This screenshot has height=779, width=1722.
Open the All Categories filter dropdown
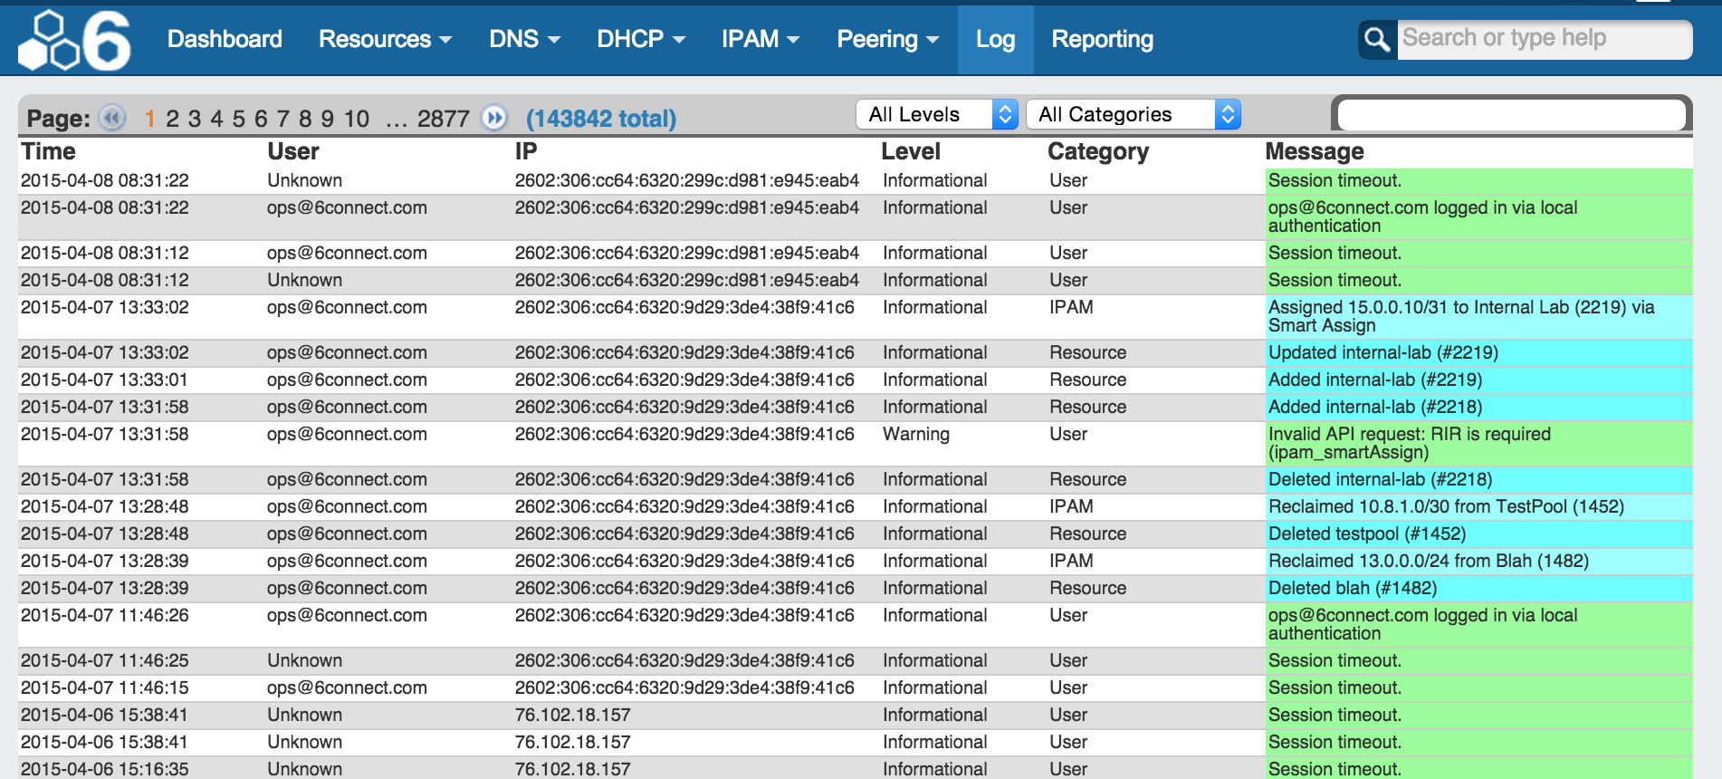tap(1132, 114)
